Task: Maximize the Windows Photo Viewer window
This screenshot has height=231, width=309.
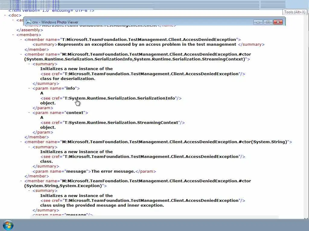Action: coord(268,22)
